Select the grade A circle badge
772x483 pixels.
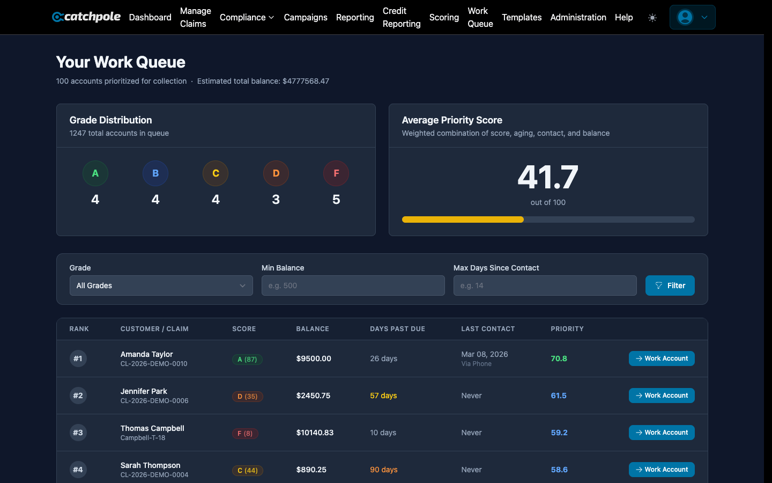[95, 173]
